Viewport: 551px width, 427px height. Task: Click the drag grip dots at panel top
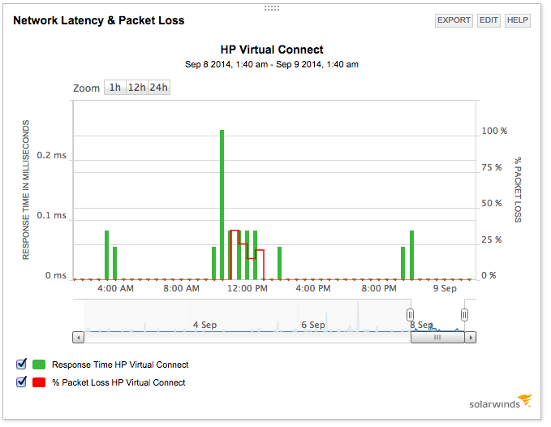tap(272, 8)
